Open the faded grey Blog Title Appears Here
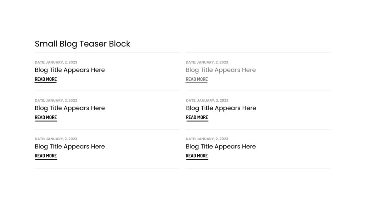The image size is (366, 206). tap(221, 70)
